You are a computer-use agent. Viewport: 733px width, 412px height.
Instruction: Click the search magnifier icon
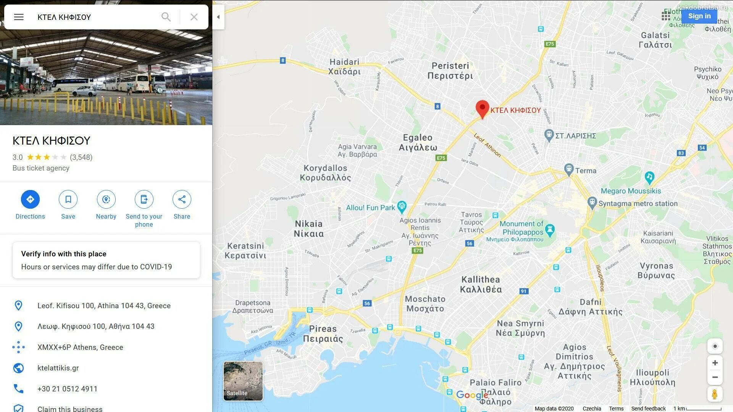click(x=166, y=17)
